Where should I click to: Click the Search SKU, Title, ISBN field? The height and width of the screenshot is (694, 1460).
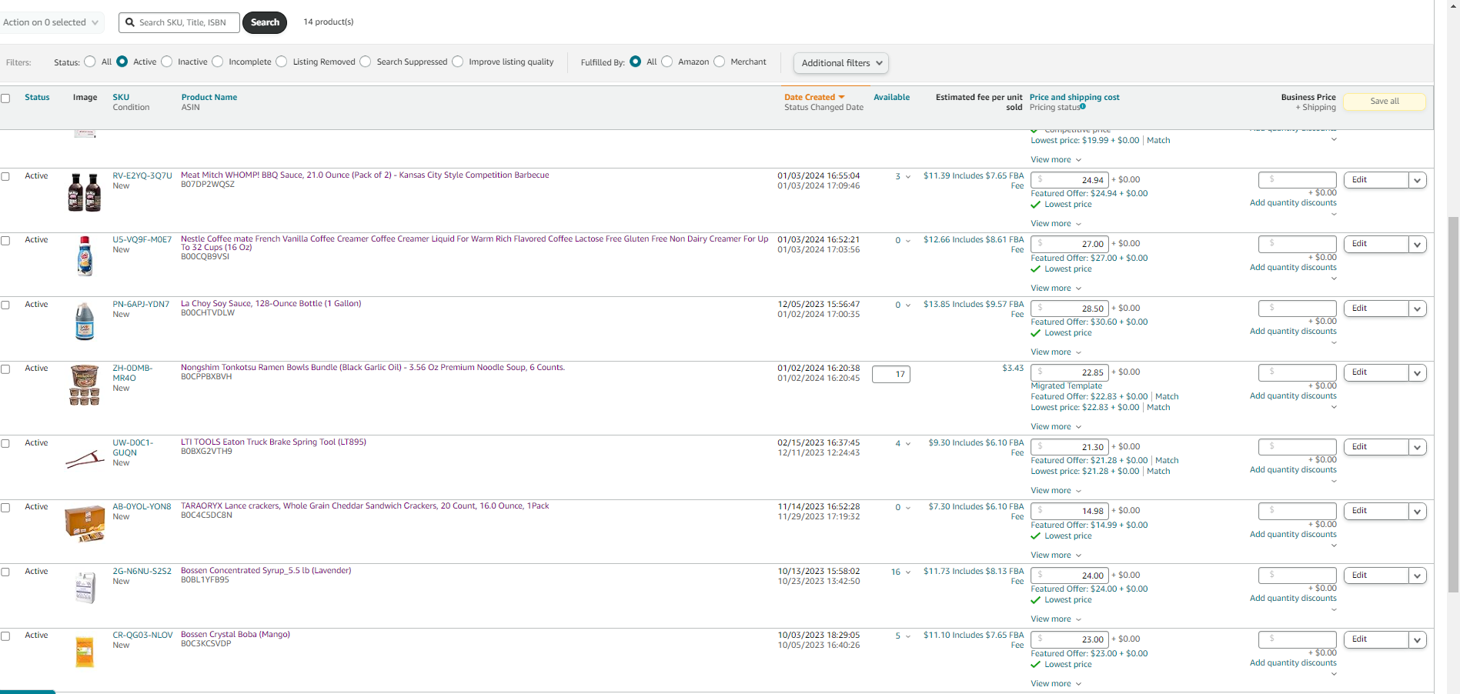tap(179, 22)
